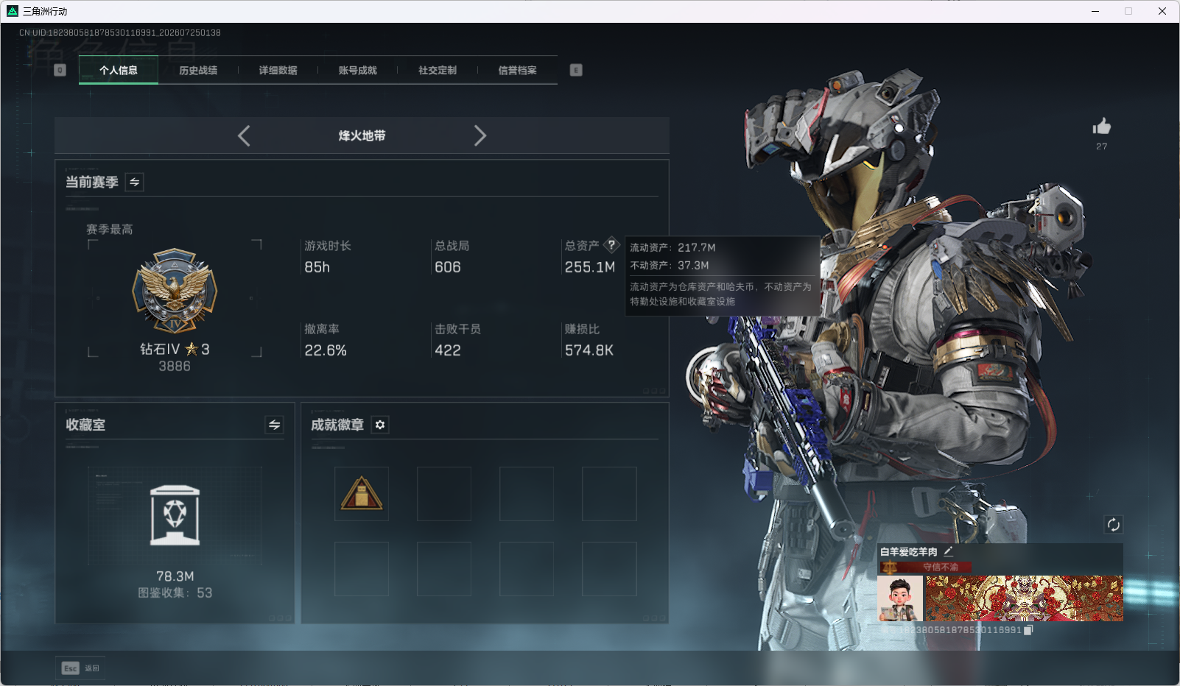Click the total assets question mark icon
This screenshot has width=1180, height=686.
[x=611, y=245]
